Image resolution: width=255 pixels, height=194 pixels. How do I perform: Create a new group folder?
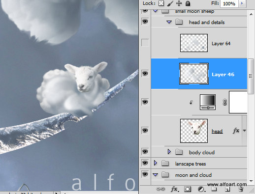[214, 190]
